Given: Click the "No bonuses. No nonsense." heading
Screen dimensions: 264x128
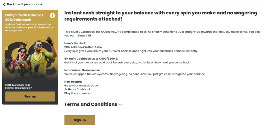Looking at the screenshot, I should coord(82,70).
